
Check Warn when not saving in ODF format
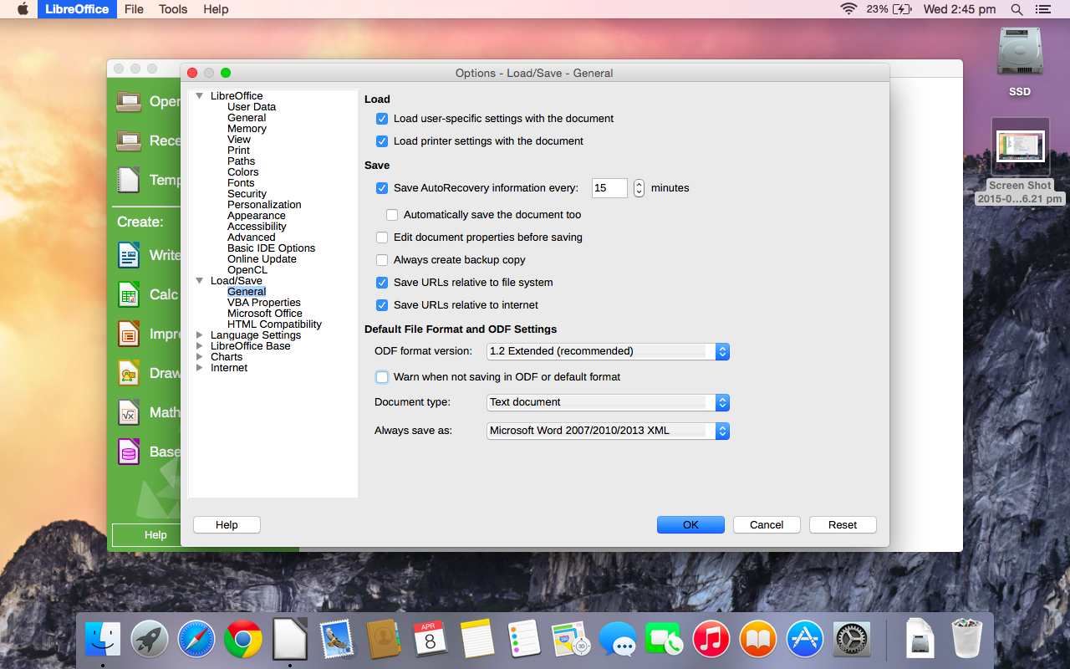click(x=382, y=377)
